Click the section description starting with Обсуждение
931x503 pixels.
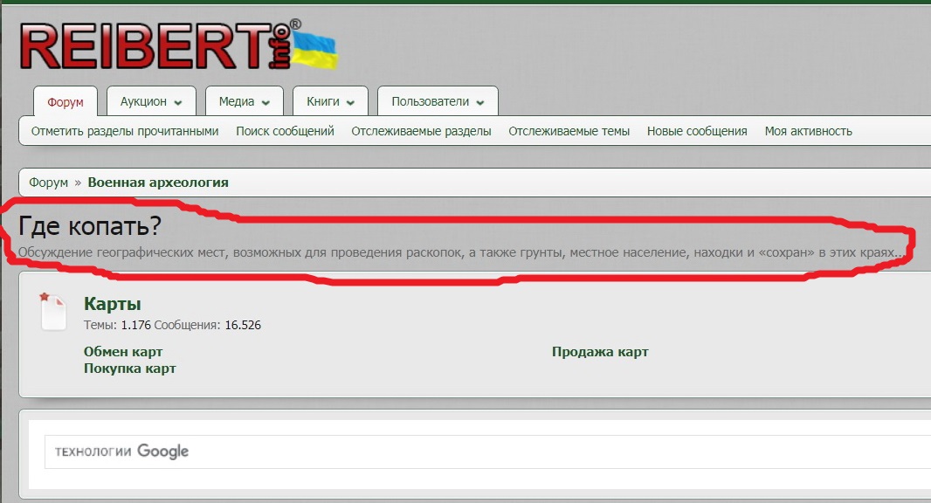461,252
